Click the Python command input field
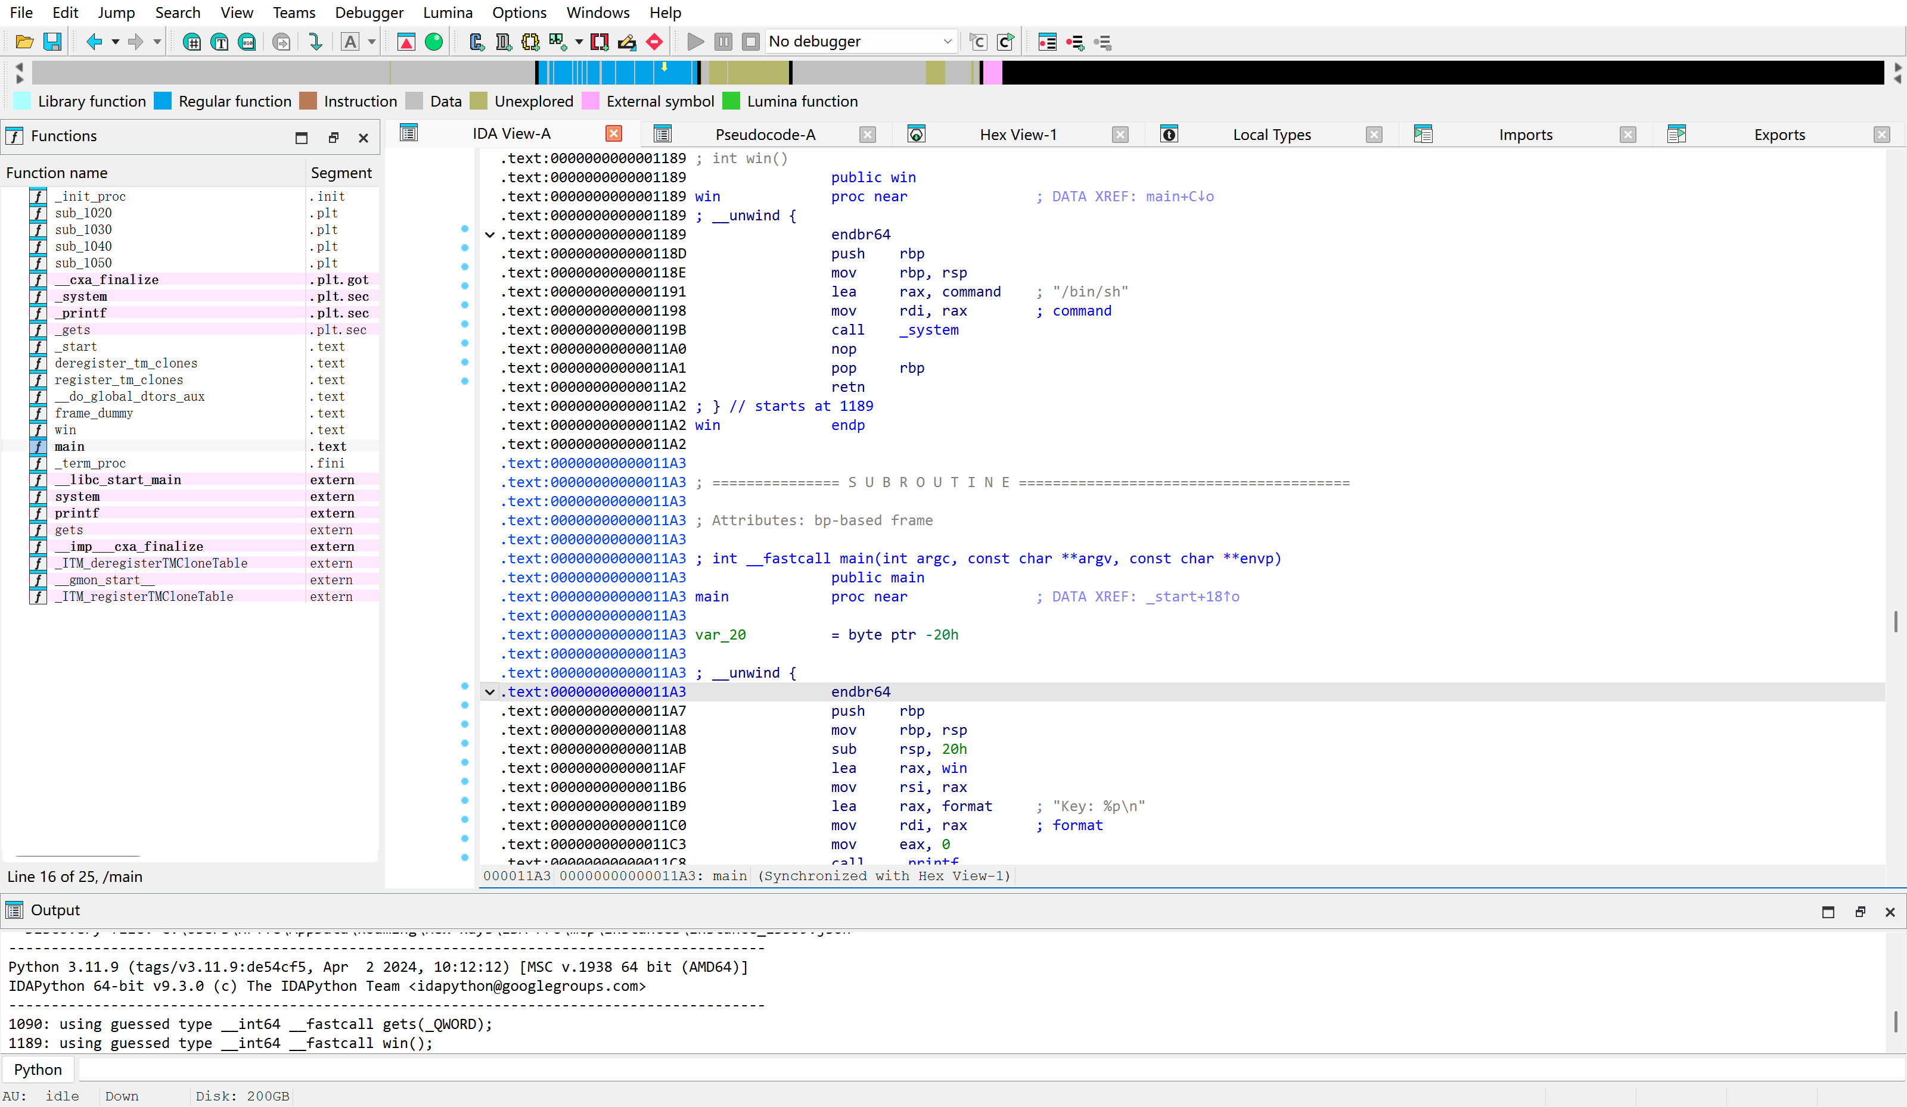This screenshot has width=1907, height=1107. (991, 1069)
